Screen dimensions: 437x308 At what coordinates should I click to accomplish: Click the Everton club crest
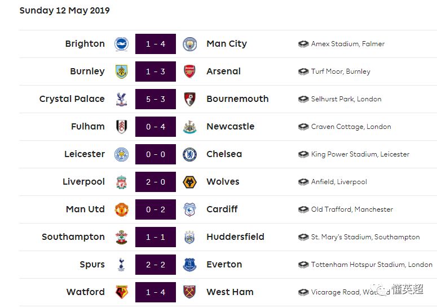[190, 265]
